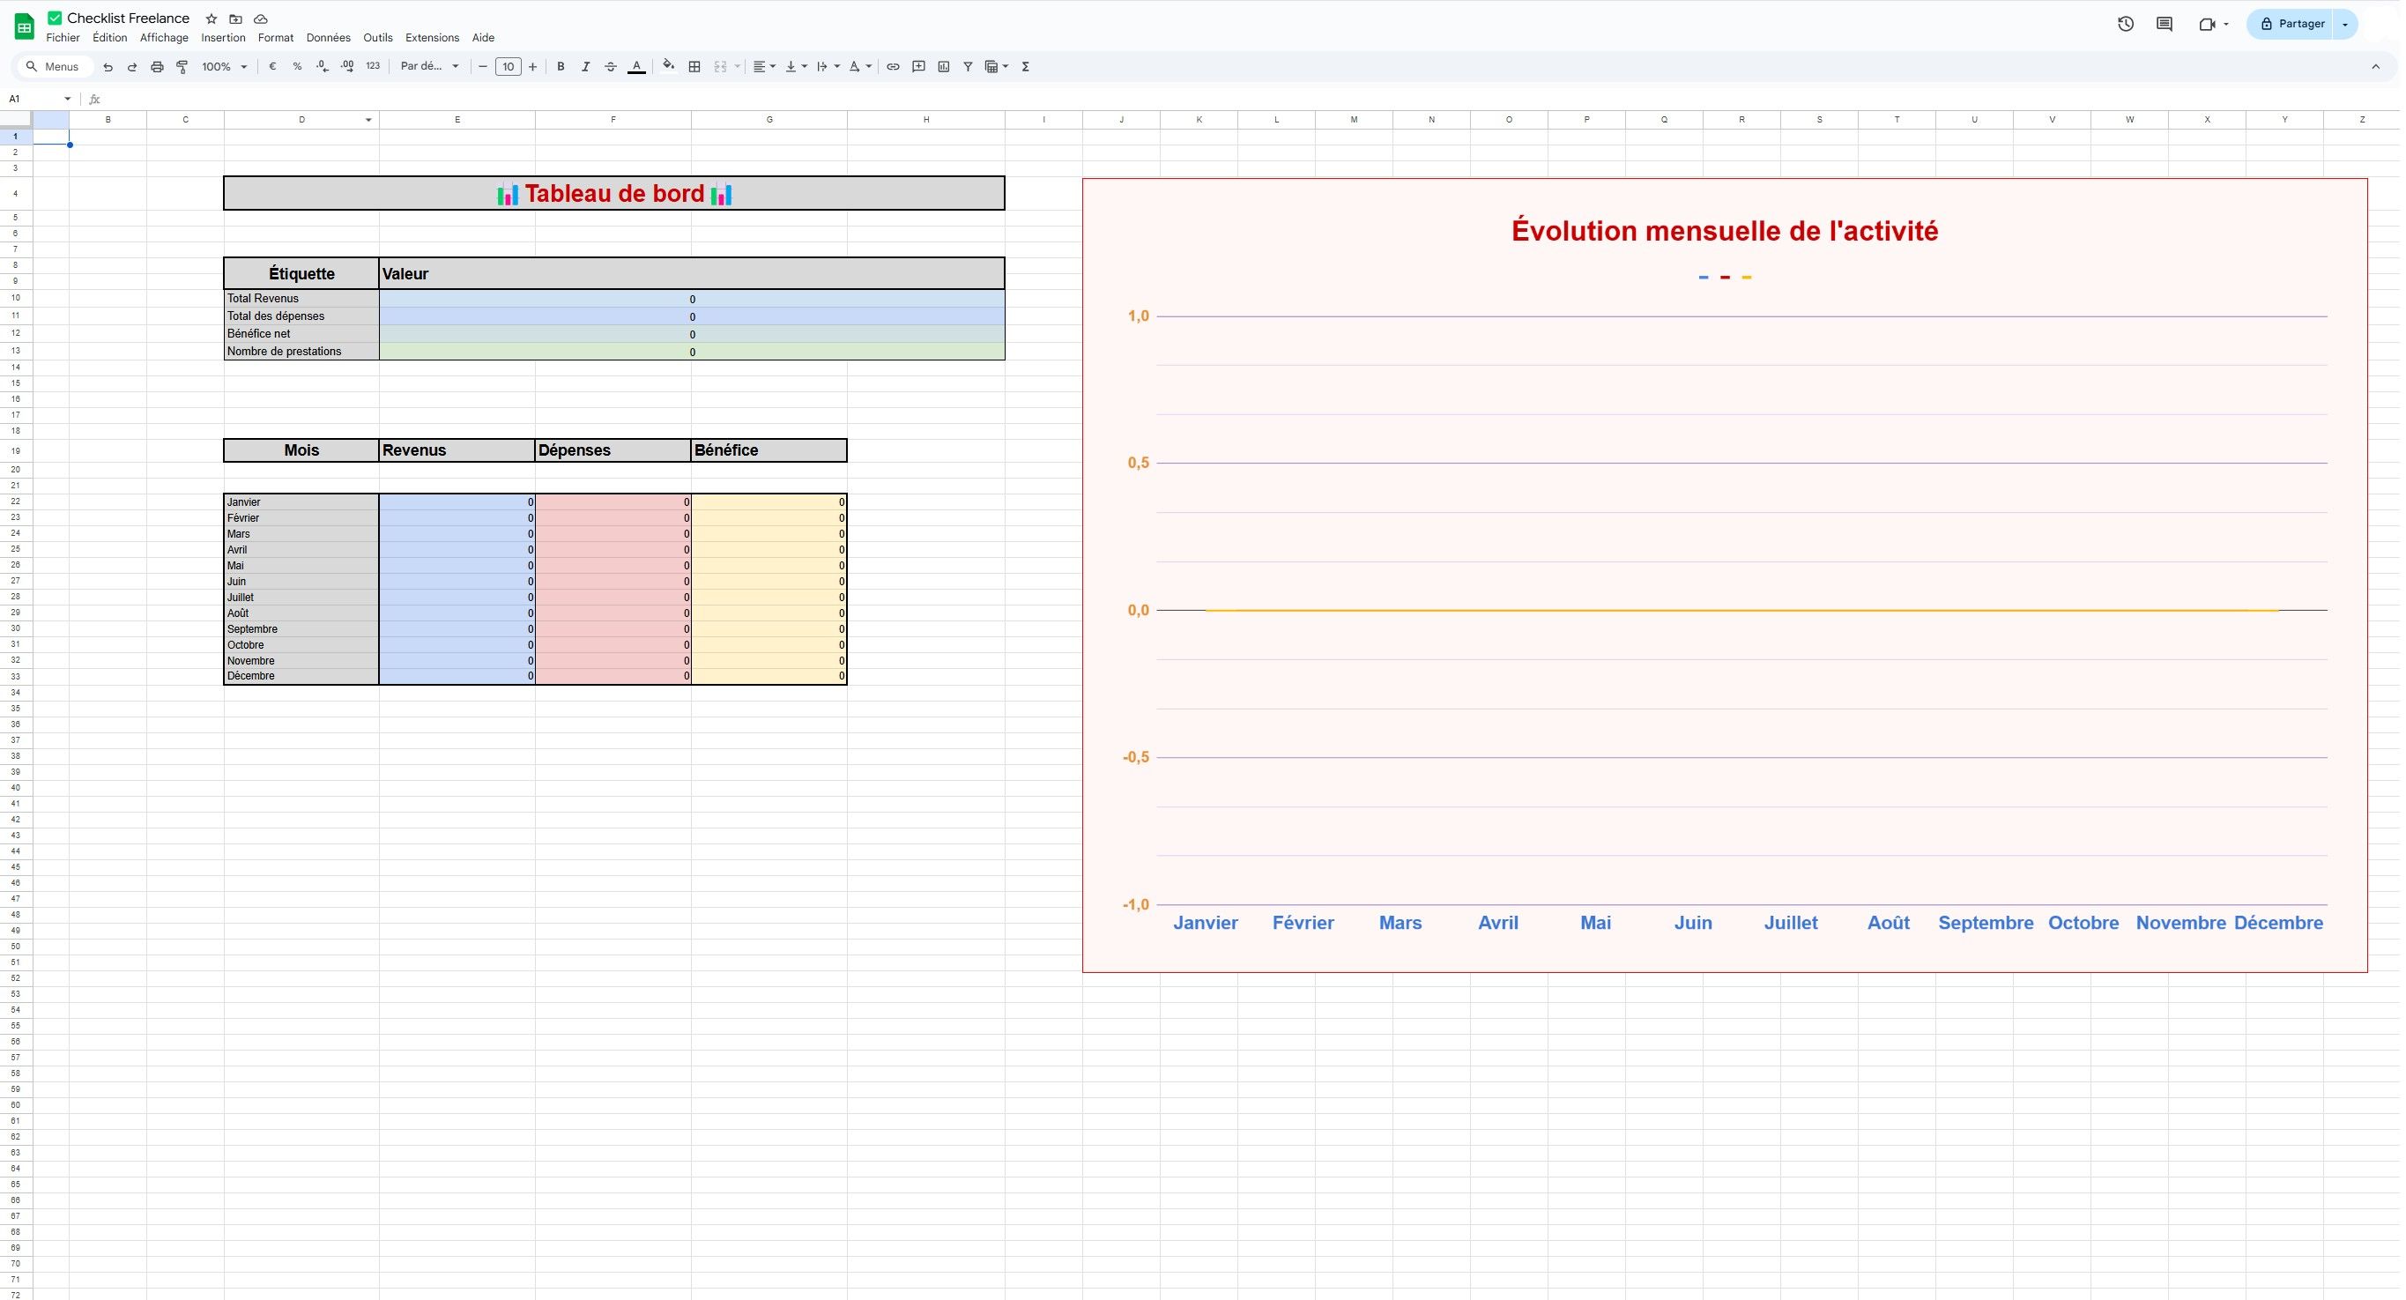Click the functions sigma icon
Image resolution: width=2406 pixels, height=1300 pixels.
[1026, 66]
